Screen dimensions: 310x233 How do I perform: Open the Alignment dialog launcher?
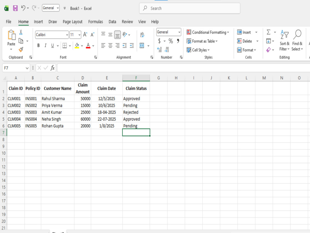[x=152, y=57]
